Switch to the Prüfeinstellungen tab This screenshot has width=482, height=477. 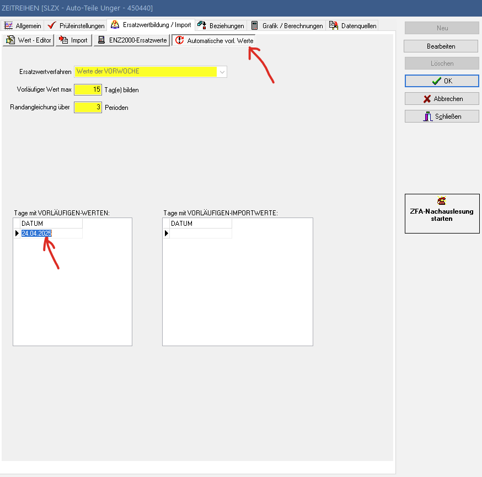click(x=76, y=26)
